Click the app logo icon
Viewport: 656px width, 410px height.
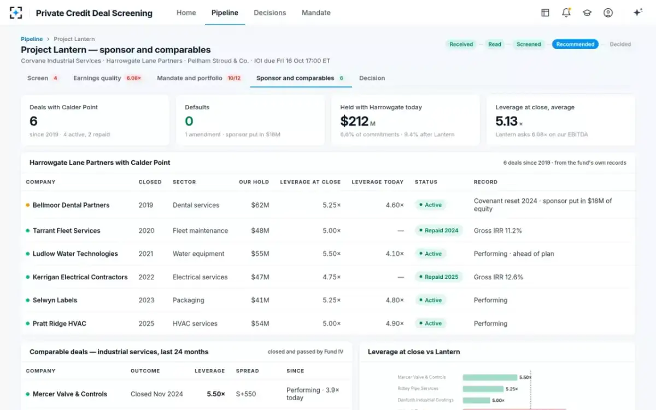click(x=16, y=13)
